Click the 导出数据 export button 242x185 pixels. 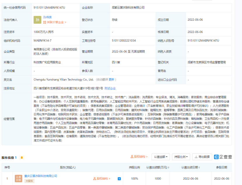point(202,157)
